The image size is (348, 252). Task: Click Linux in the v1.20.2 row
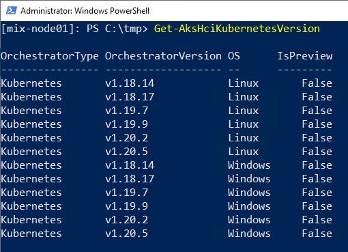244,138
